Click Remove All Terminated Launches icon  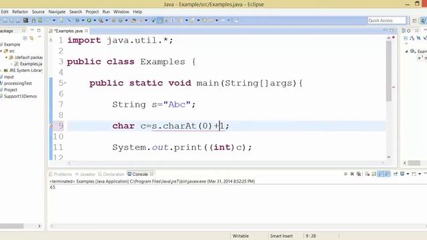[x=359, y=174]
